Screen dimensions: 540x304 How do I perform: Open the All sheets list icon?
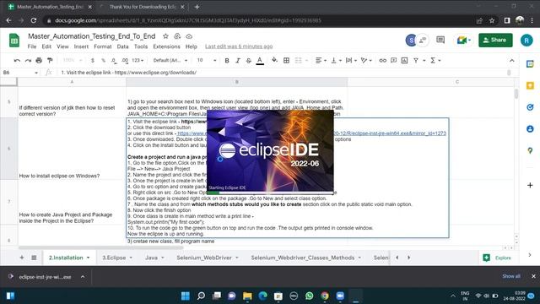click(x=34, y=258)
